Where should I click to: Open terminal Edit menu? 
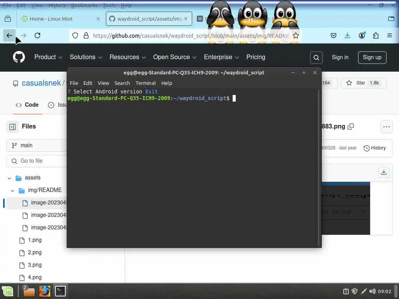pos(88,83)
